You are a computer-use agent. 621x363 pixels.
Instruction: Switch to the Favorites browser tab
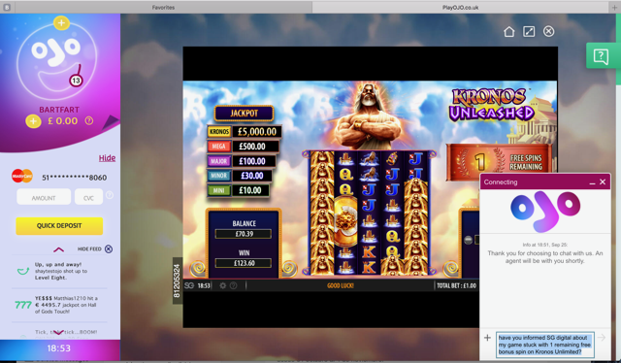(163, 7)
